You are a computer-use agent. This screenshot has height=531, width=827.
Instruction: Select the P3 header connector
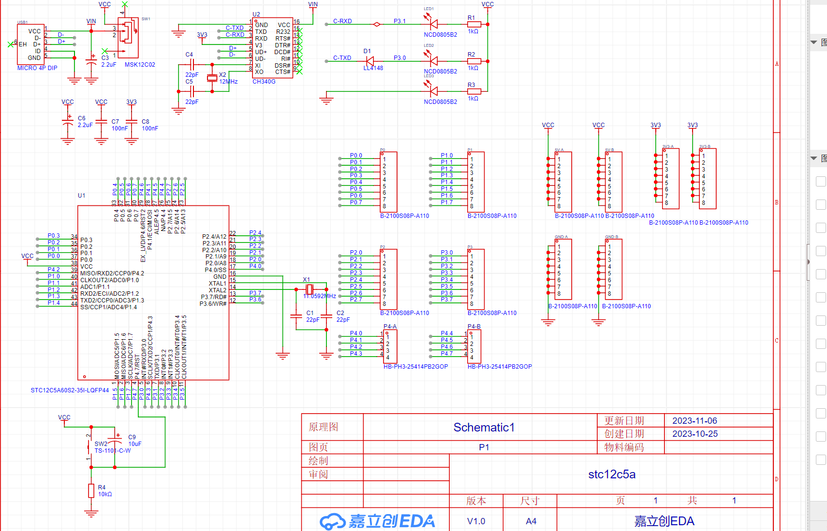[x=476, y=279]
